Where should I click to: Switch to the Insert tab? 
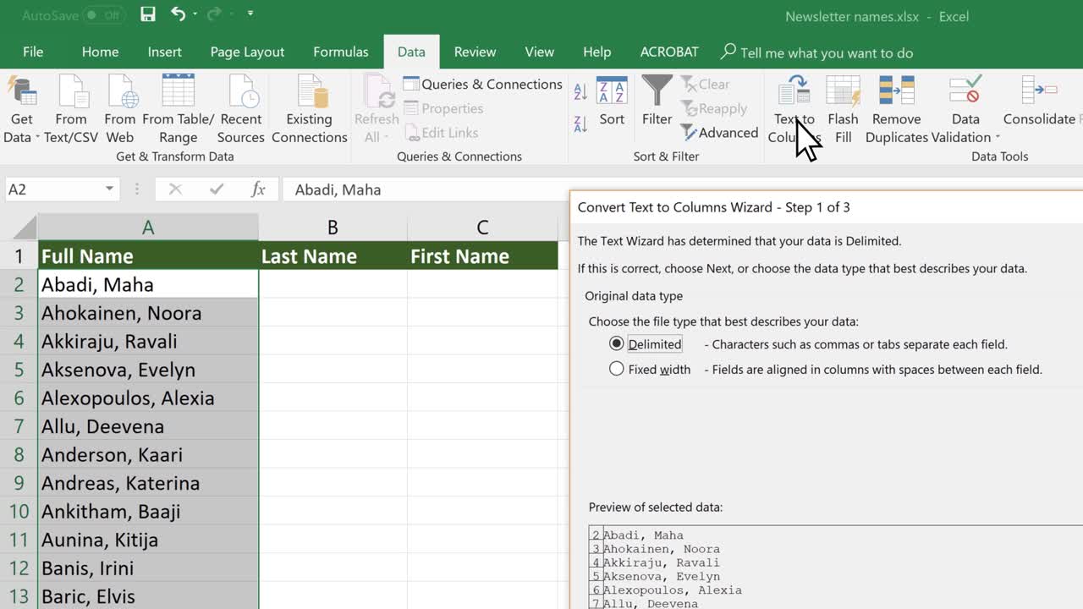pyautogui.click(x=164, y=52)
